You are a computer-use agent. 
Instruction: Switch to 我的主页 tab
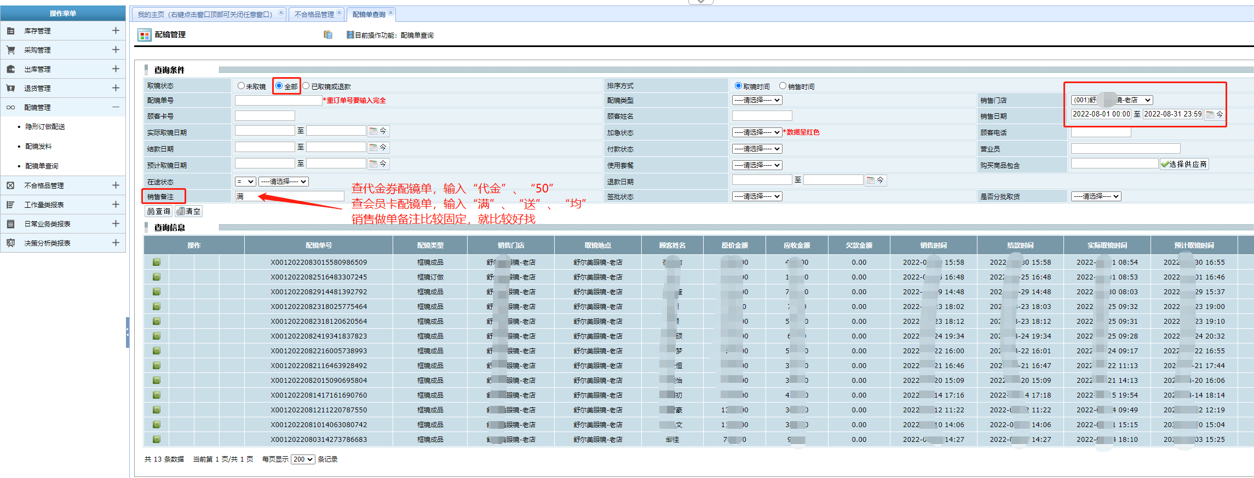(205, 14)
